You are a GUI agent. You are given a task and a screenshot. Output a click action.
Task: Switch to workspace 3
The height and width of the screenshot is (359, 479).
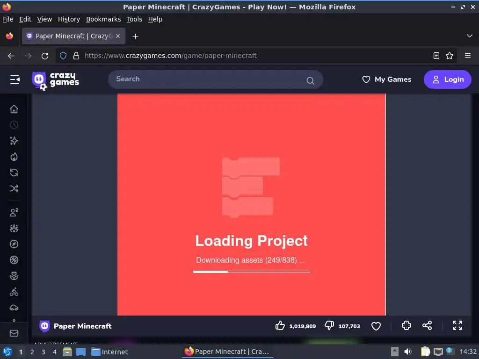(44, 352)
